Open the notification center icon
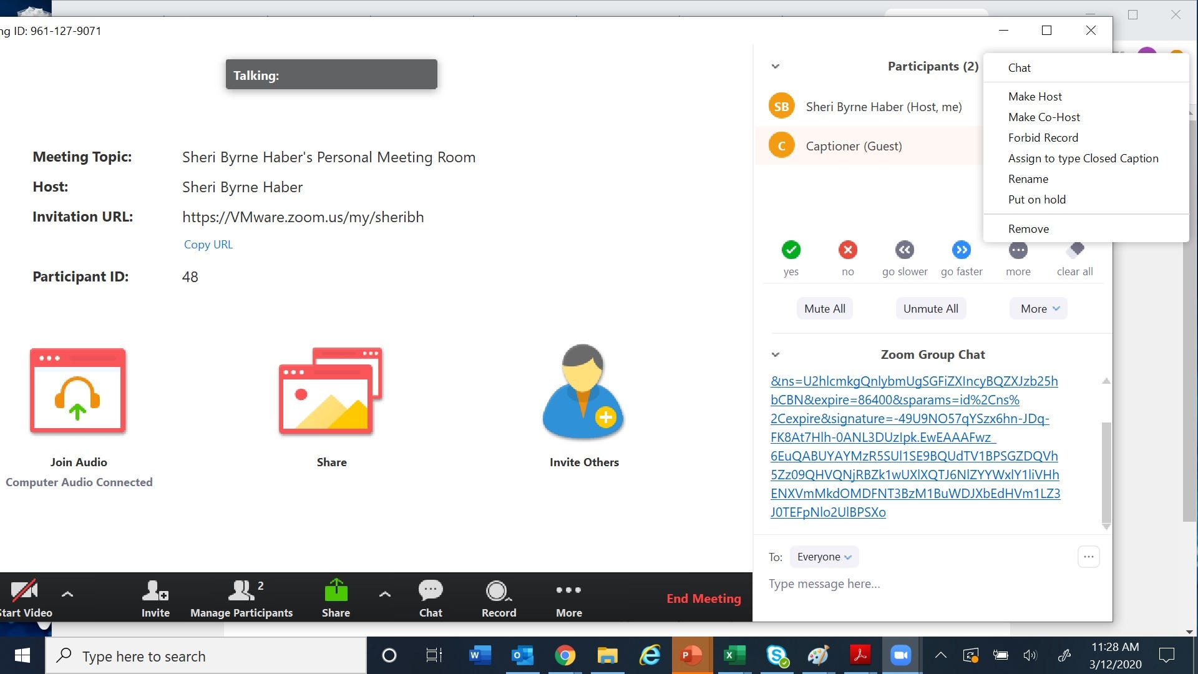This screenshot has width=1198, height=674. point(1167,655)
